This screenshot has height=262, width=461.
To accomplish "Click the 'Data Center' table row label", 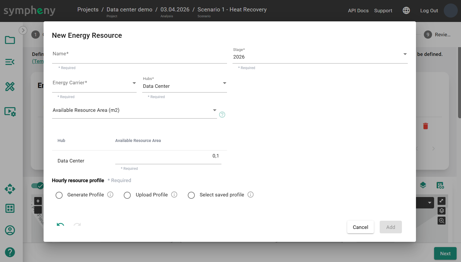I will 71,161.
